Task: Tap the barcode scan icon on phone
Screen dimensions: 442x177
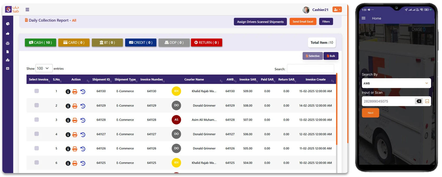Action: [427, 101]
